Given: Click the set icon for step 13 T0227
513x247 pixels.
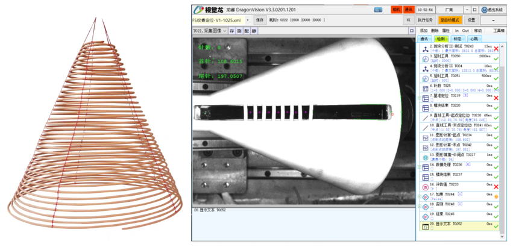Looking at the screenshot, I should (x=426, y=157).
